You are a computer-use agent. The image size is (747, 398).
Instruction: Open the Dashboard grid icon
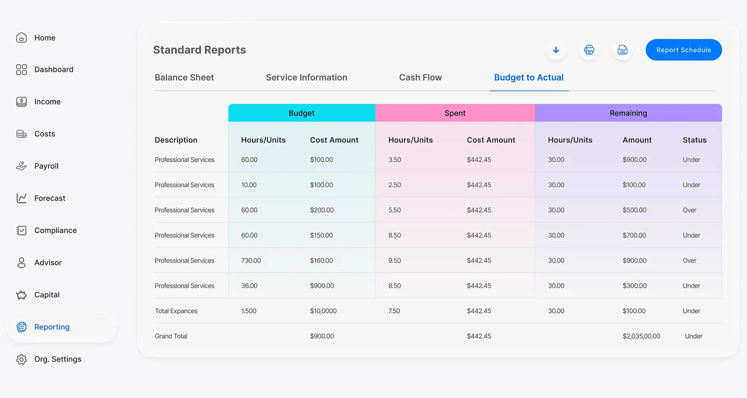(x=21, y=70)
